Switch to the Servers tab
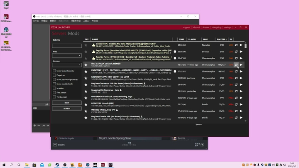The width and height of the screenshot is (299, 168). (x=59, y=33)
